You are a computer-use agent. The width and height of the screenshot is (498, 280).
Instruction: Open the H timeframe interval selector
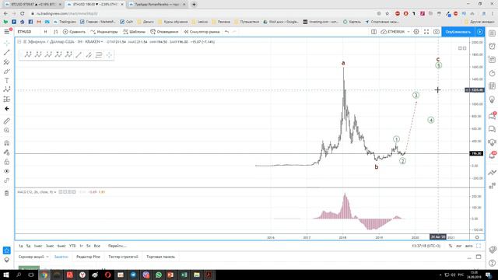pyautogui.click(x=45, y=32)
